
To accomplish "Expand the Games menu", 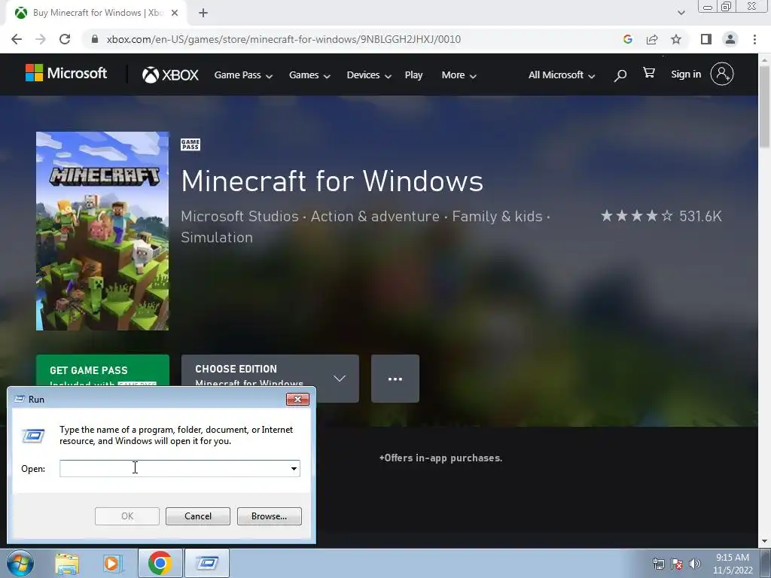I will 309,75.
